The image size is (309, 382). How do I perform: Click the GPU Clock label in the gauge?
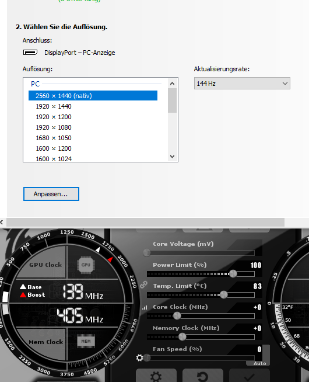tap(45, 265)
